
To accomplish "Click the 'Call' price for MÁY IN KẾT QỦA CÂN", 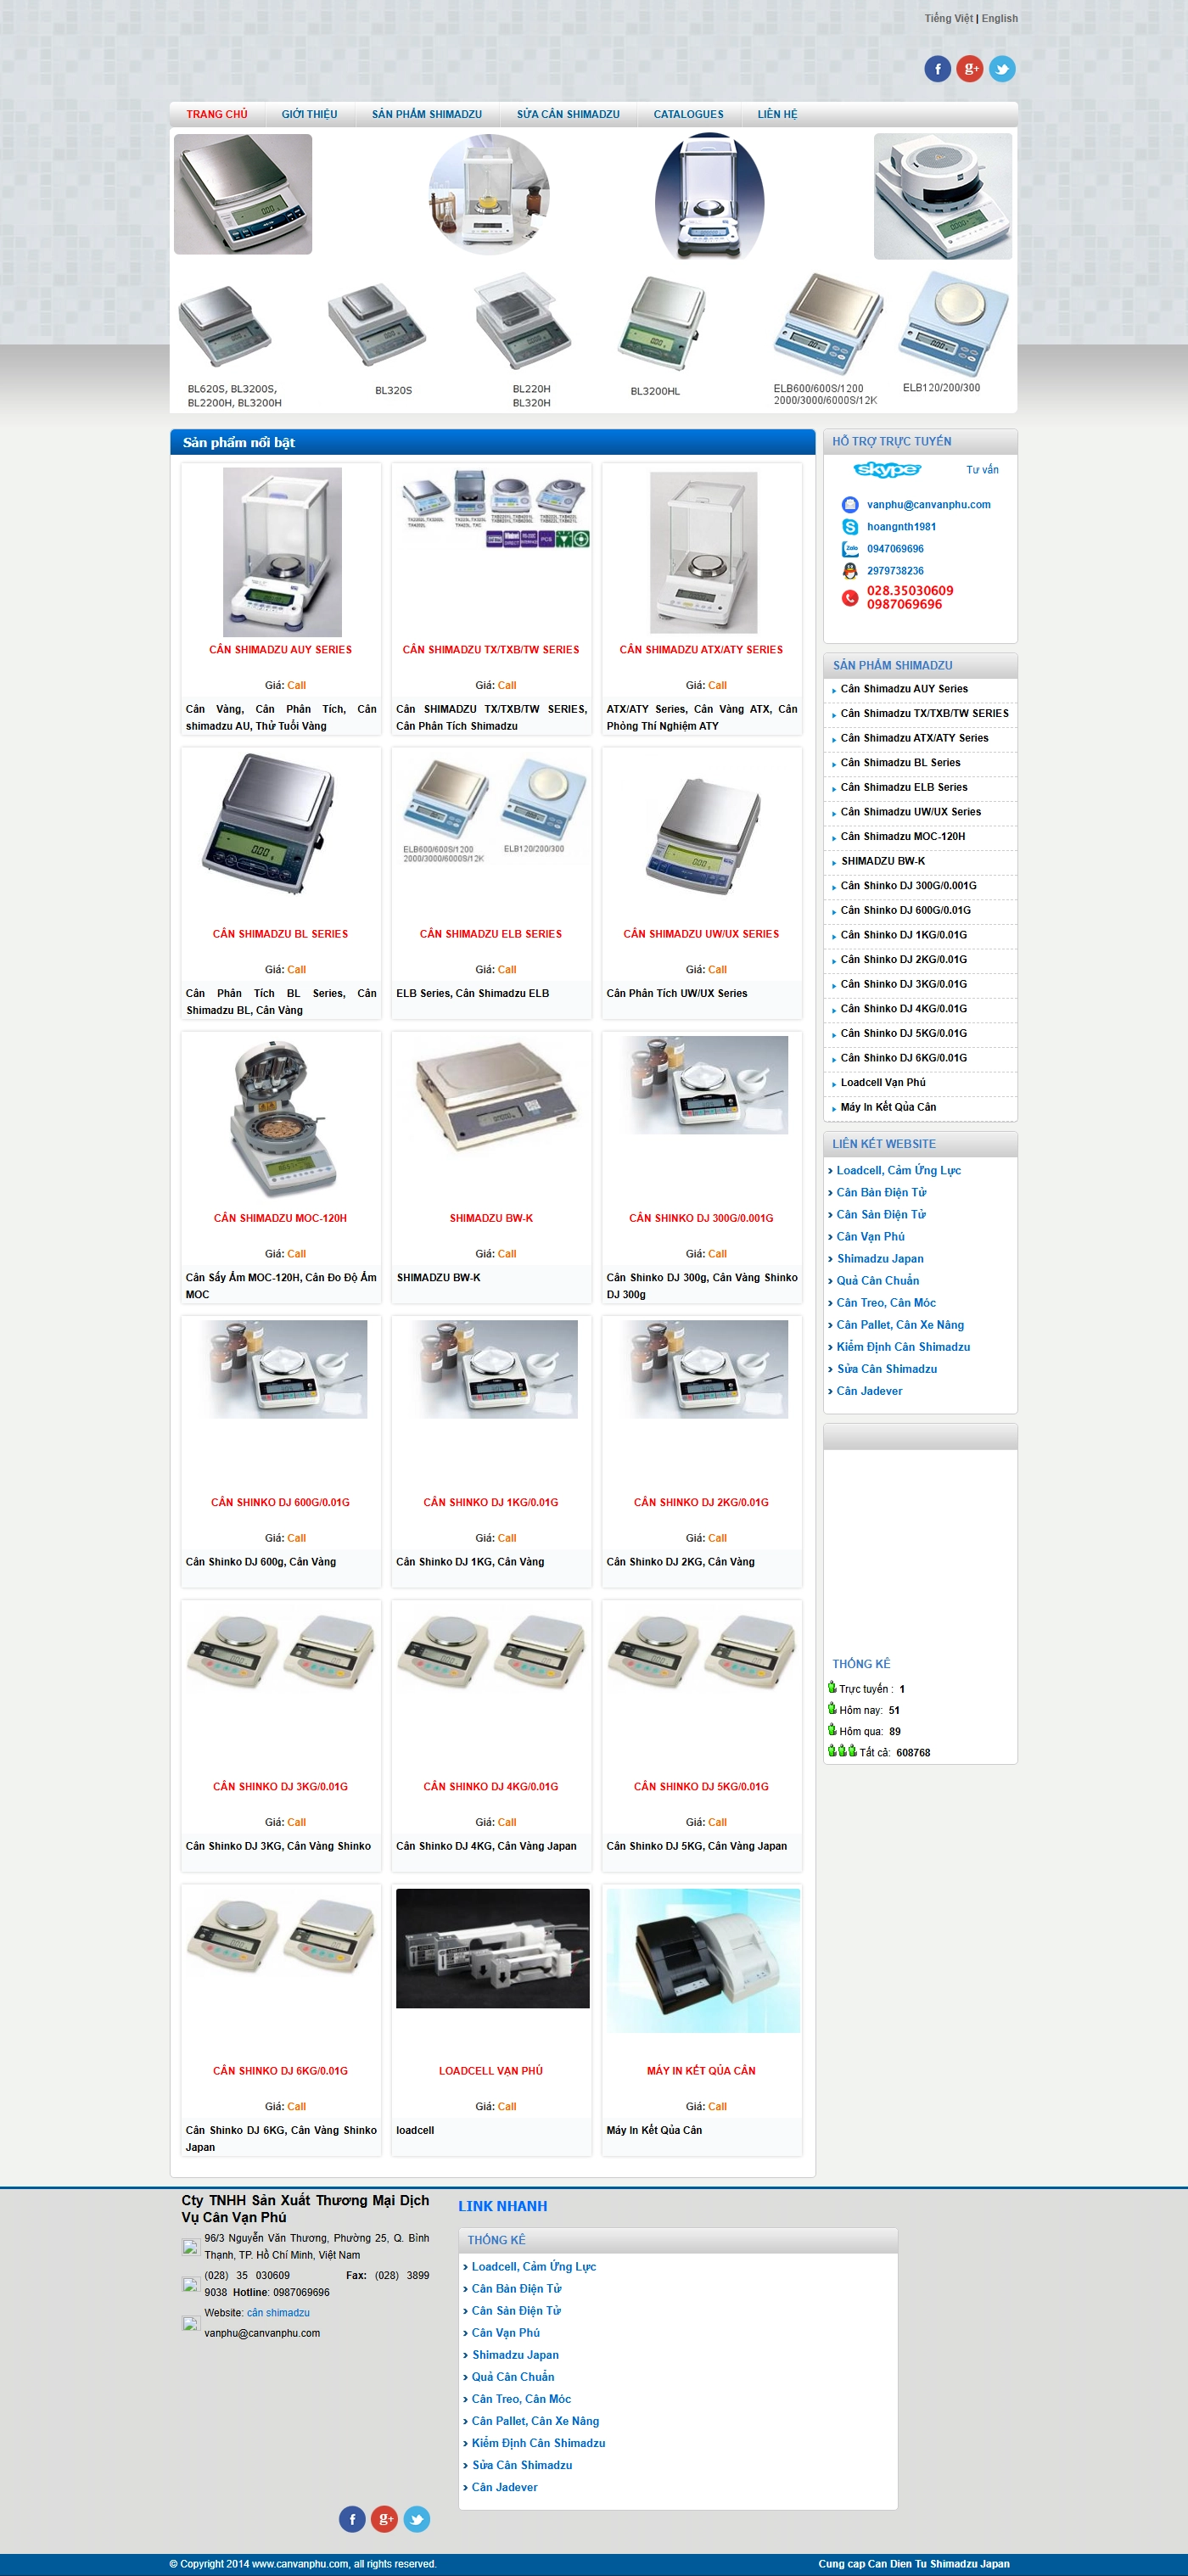I will pyautogui.click(x=718, y=2107).
